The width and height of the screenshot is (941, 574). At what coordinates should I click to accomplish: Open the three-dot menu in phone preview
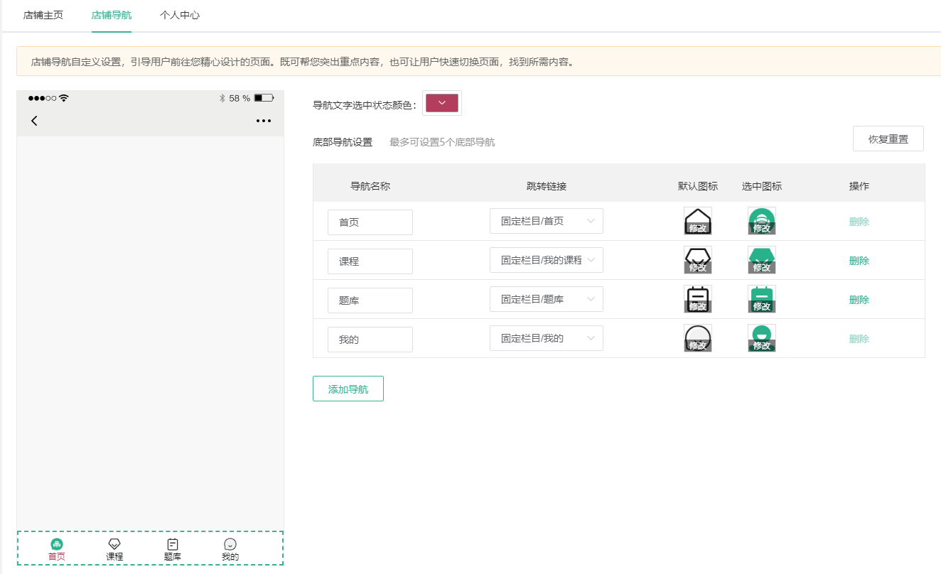point(264,121)
